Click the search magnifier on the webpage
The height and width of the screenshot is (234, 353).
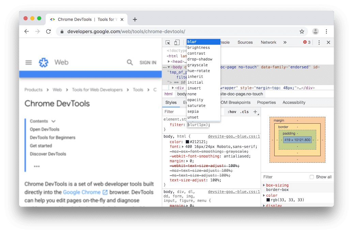click(x=130, y=63)
